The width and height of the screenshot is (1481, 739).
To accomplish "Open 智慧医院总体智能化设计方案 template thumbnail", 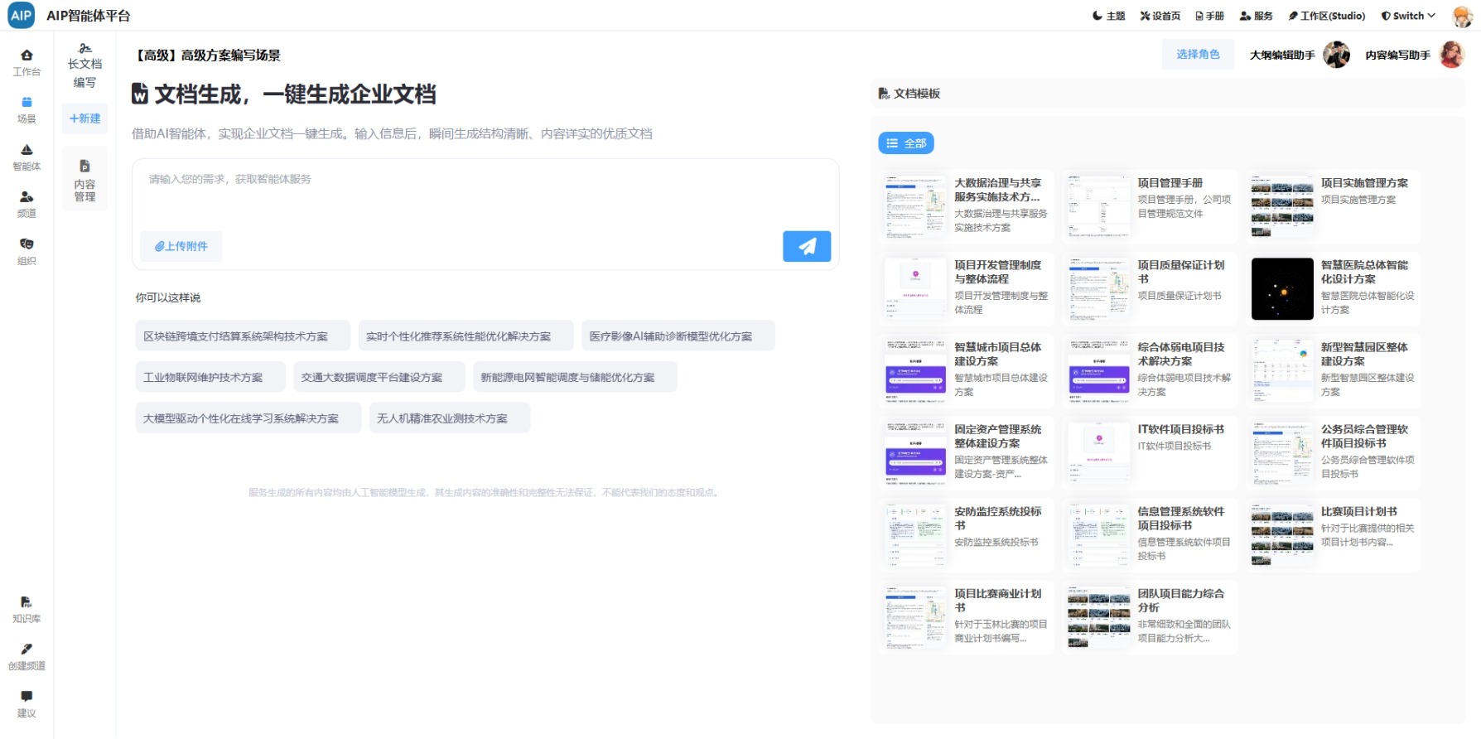I will coord(1282,288).
